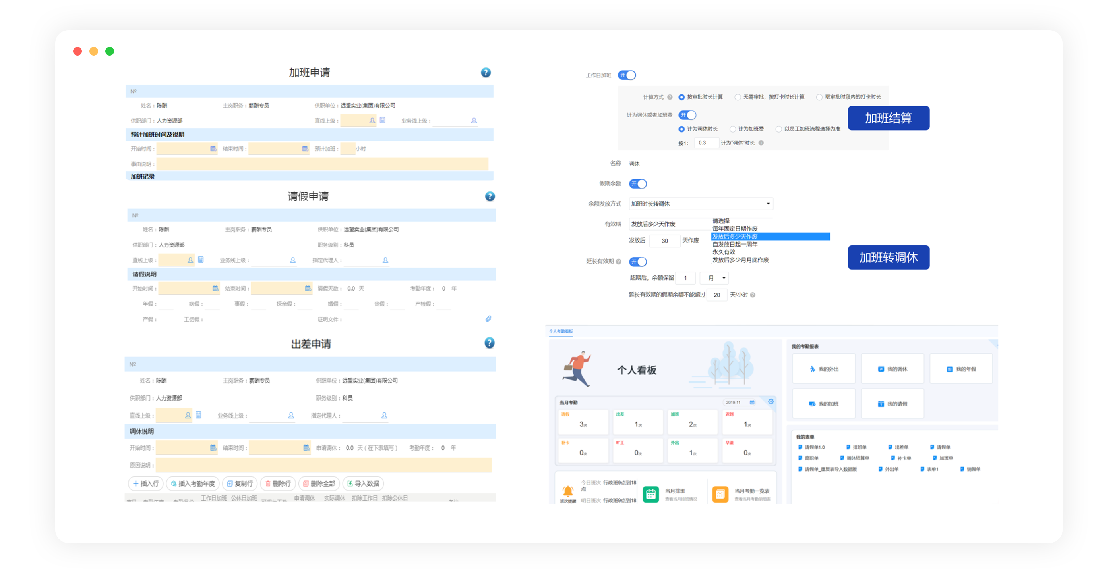The height and width of the screenshot is (574, 1119).
Task: Click list icon next to 直线上级 in 加班申请
Action: [382, 120]
